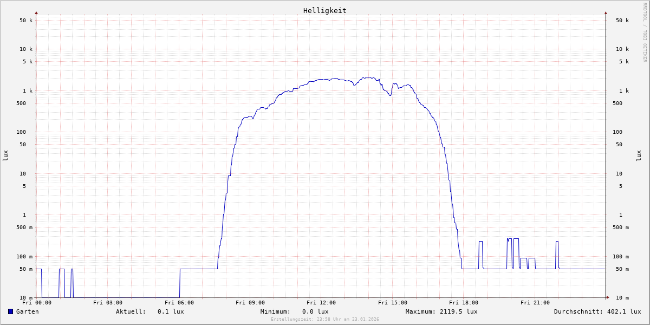This screenshot has height=325, width=650.
Task: Click the "Erstellungszeit: 23:58 Uhr" timestamp line
Action: tap(325, 320)
